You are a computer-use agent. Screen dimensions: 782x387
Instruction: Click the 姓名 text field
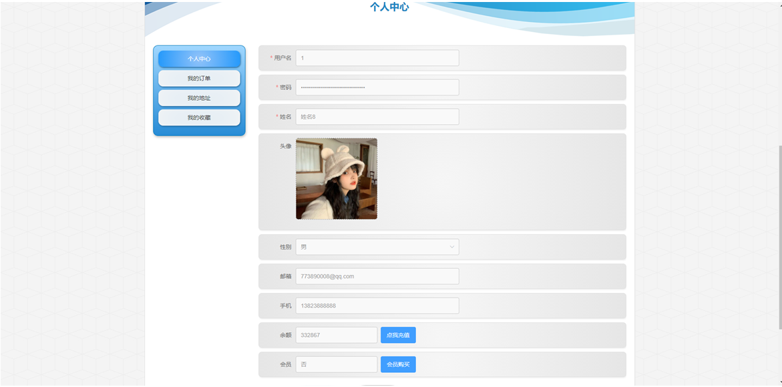377,117
